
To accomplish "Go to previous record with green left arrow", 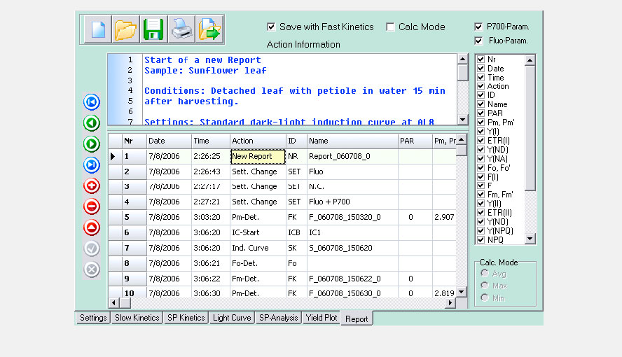I will coord(91,122).
